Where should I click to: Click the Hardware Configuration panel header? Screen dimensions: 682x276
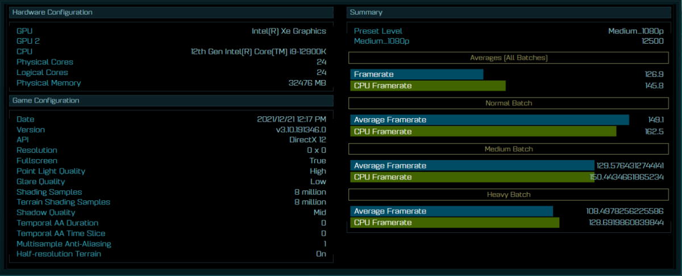(170, 12)
